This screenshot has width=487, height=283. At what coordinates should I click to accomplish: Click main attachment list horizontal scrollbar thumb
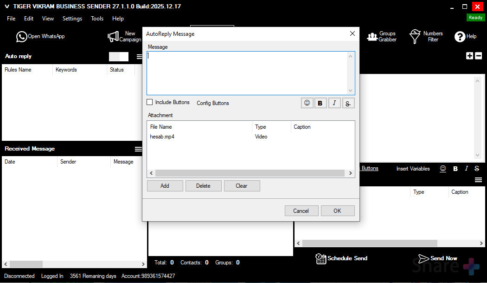pyautogui.click(x=370, y=243)
